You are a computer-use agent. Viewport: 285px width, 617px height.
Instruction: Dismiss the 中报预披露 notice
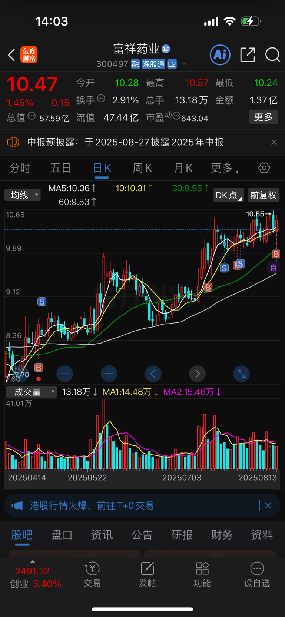point(274,142)
